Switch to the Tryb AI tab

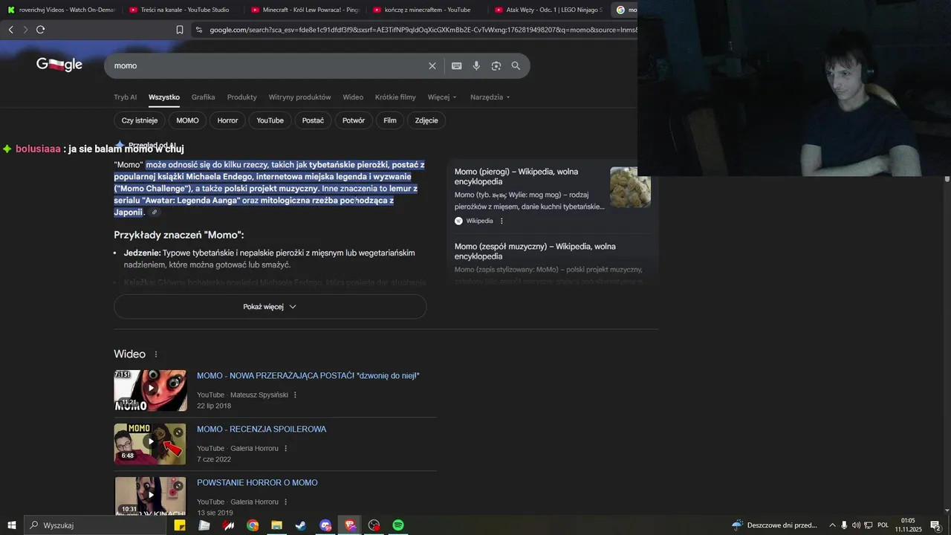(x=125, y=97)
